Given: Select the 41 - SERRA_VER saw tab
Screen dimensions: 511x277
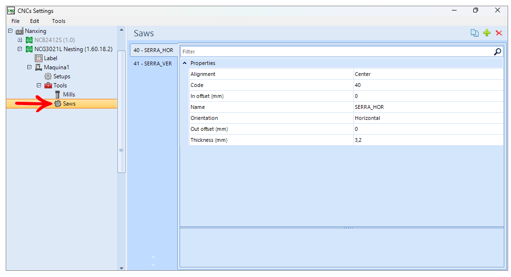Looking at the screenshot, I should (153, 64).
